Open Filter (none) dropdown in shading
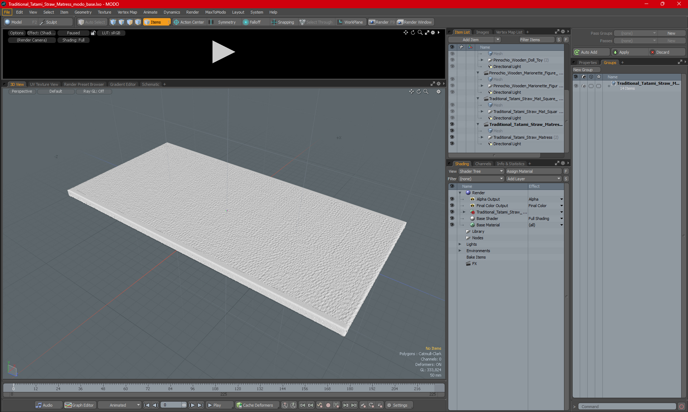The image size is (688, 412). 481,179
